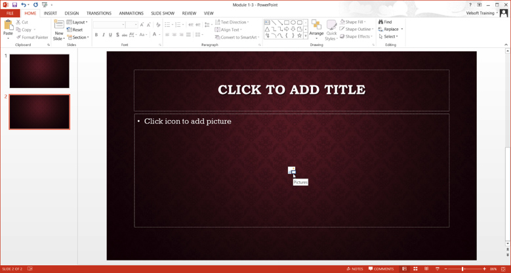Click the Save icon in quick access toolbar
Image resolution: width=511 pixels, height=273 pixels.
14,5
